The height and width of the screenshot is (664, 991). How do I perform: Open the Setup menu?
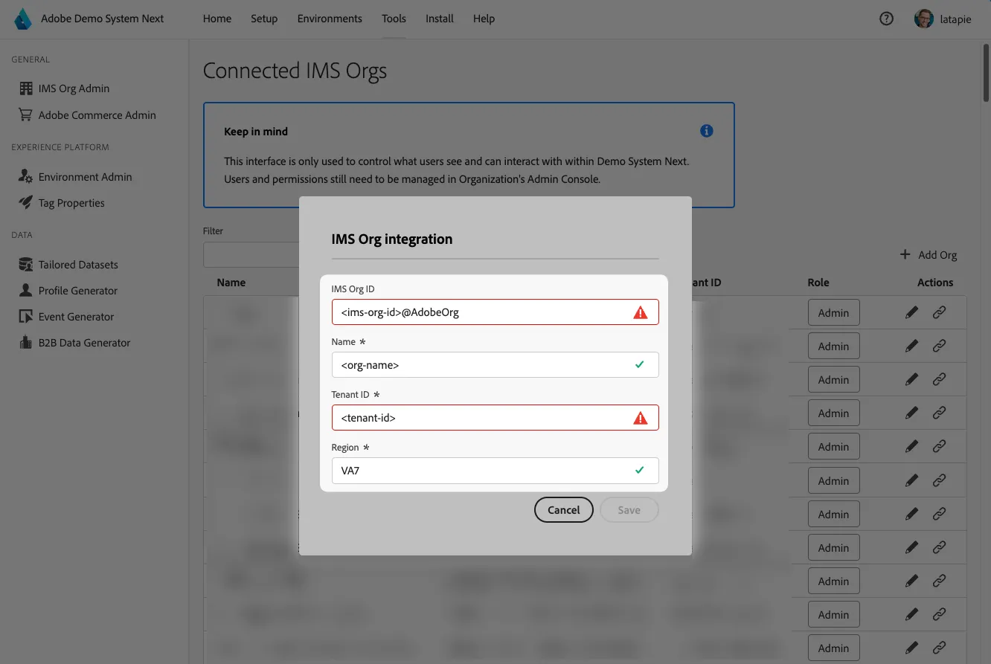pos(264,19)
